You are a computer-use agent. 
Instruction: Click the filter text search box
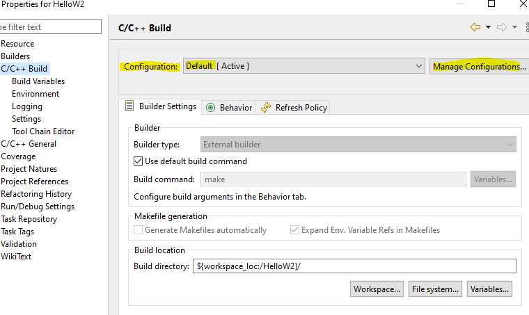pyautogui.click(x=50, y=27)
